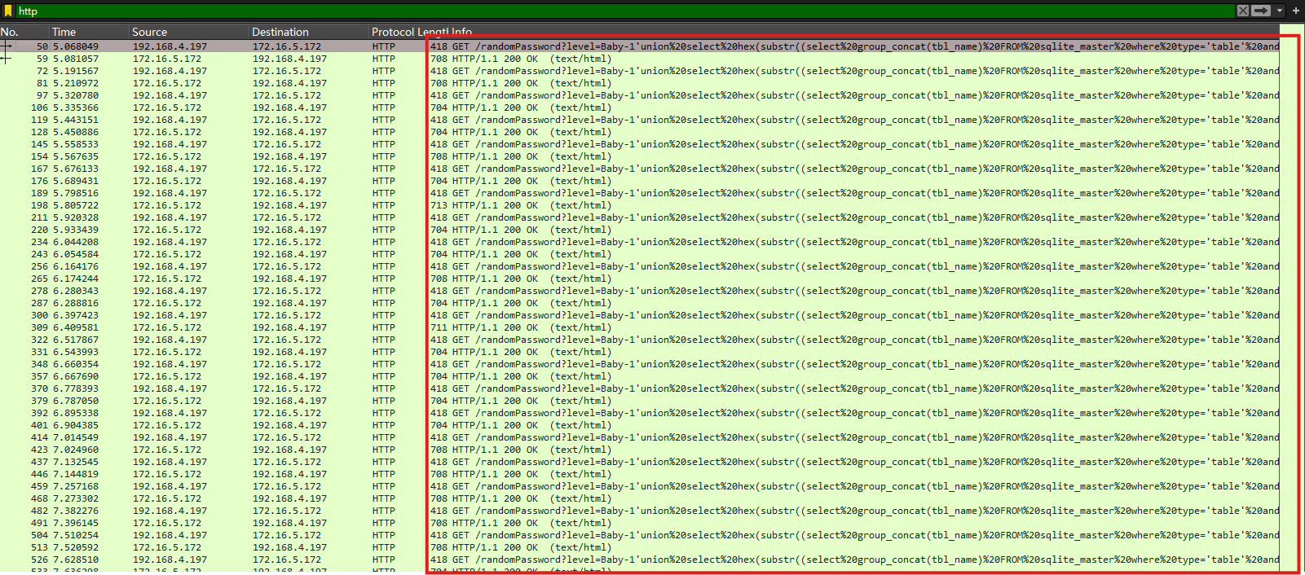Select packet 59 at time 5.081057
Image resolution: width=1305 pixels, height=575 pixels.
pyautogui.click(x=640, y=59)
